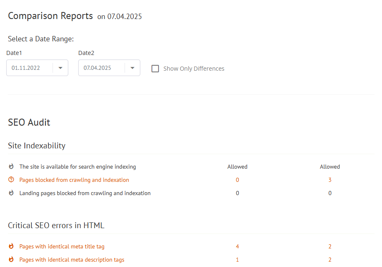Image resolution: width=382 pixels, height=267 pixels.
Task: Open Pages with identical meta title tag link
Action: point(62,246)
